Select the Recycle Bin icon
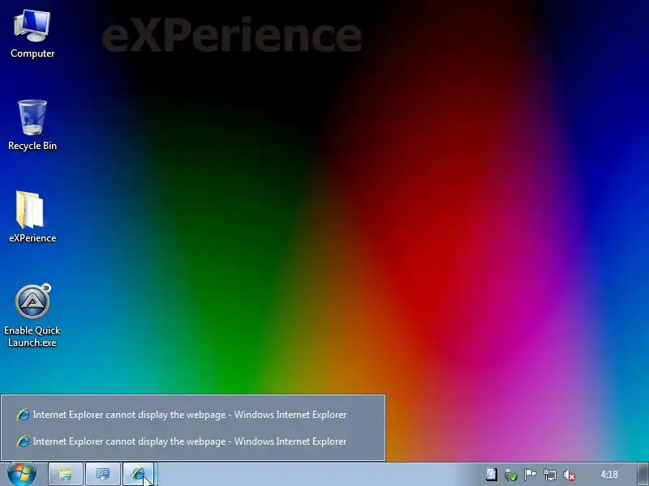The height and width of the screenshot is (486, 649). click(x=32, y=126)
